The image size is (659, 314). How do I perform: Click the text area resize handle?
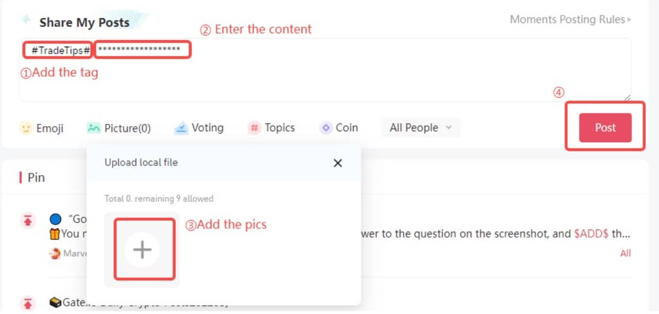click(x=627, y=98)
